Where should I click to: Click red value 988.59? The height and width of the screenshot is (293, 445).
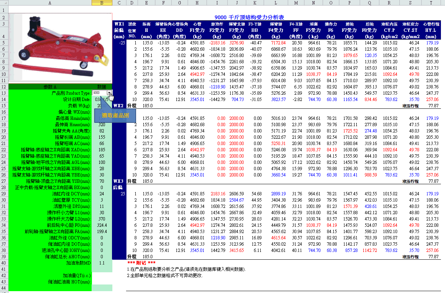370,175
